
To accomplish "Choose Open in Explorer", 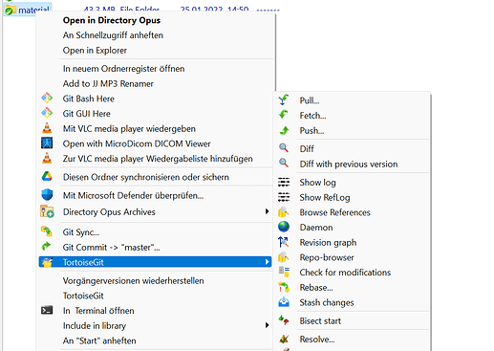I will tap(95, 50).
